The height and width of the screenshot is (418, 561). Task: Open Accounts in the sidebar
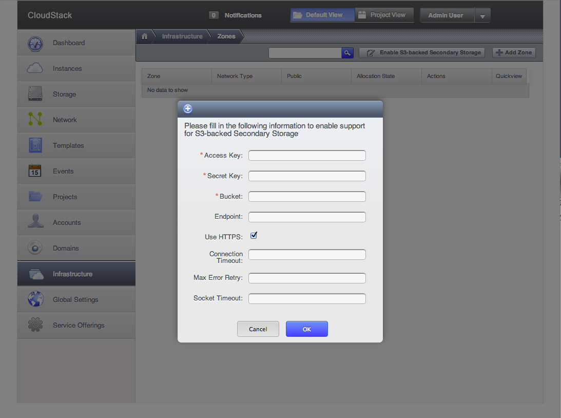pyautogui.click(x=76, y=222)
